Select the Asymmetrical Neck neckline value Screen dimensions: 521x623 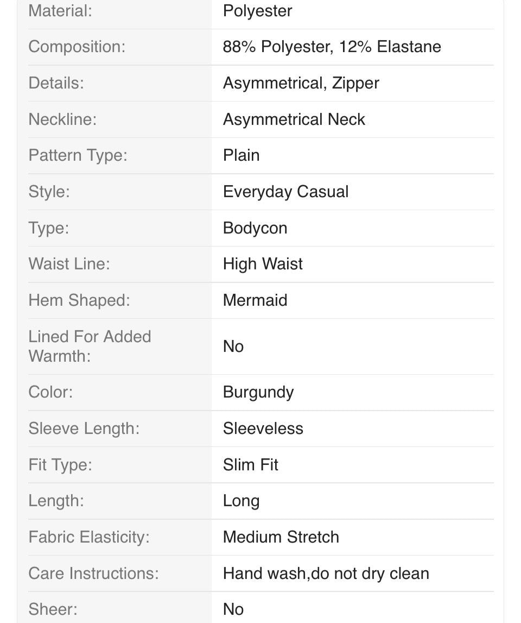294,119
